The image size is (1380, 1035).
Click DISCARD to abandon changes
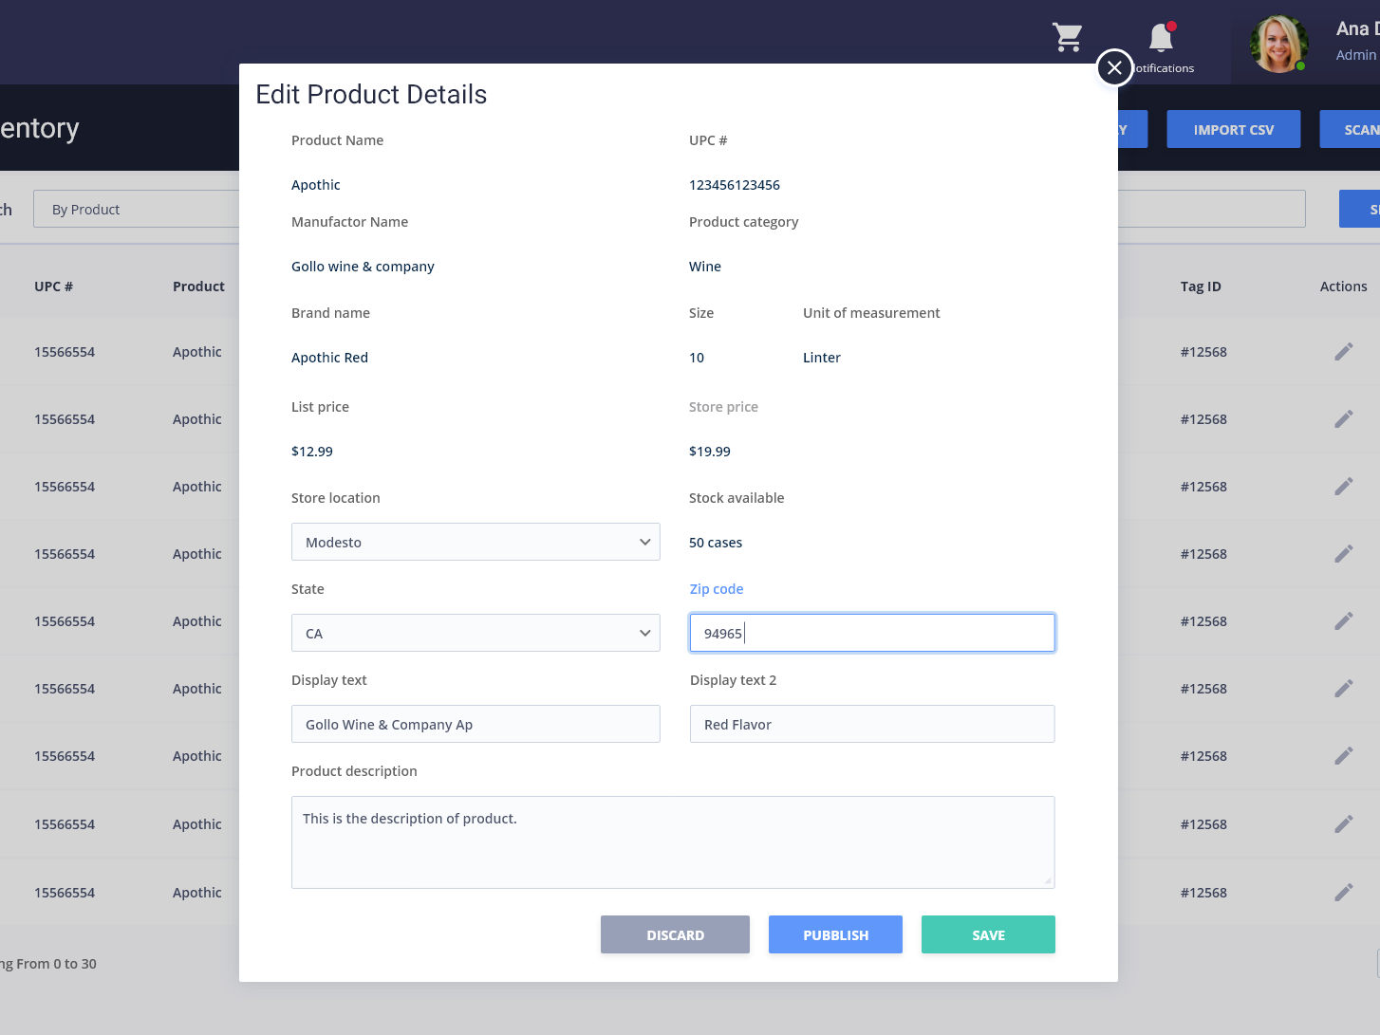click(x=675, y=934)
